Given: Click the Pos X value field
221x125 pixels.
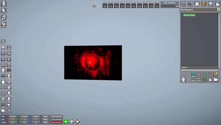Looking at the screenshot, I should click(13, 116).
